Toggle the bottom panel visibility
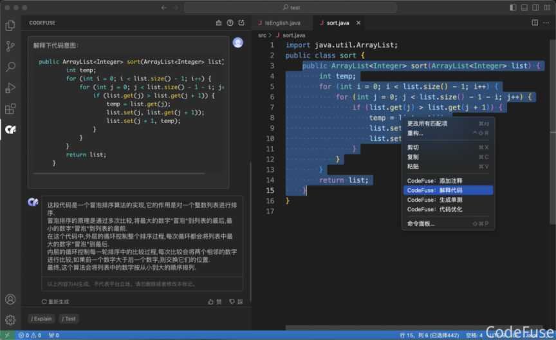 tap(524, 8)
